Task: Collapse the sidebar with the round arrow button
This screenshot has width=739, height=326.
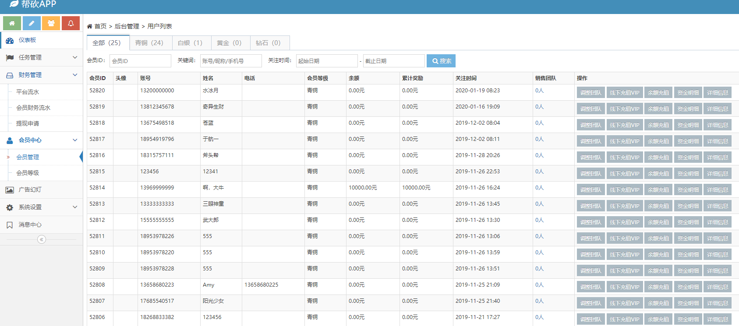Action: tap(42, 239)
